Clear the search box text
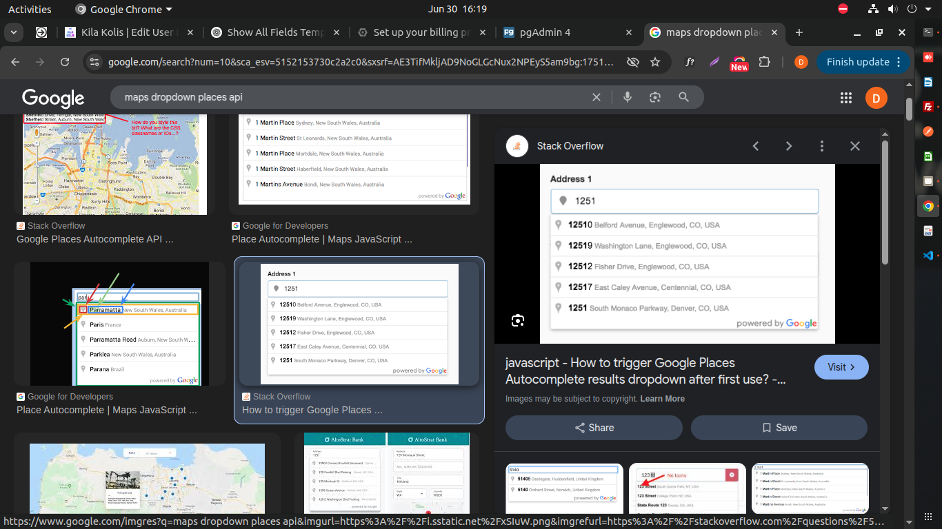This screenshot has width=942, height=529. [x=597, y=97]
